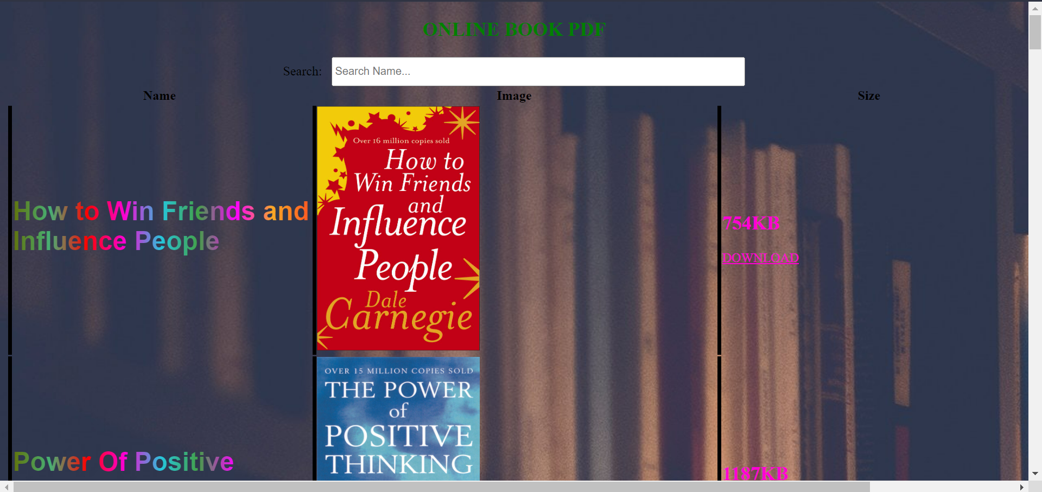1042x492 pixels.
Task: Click the vertical scrollbar thumb
Action: 1035,33
